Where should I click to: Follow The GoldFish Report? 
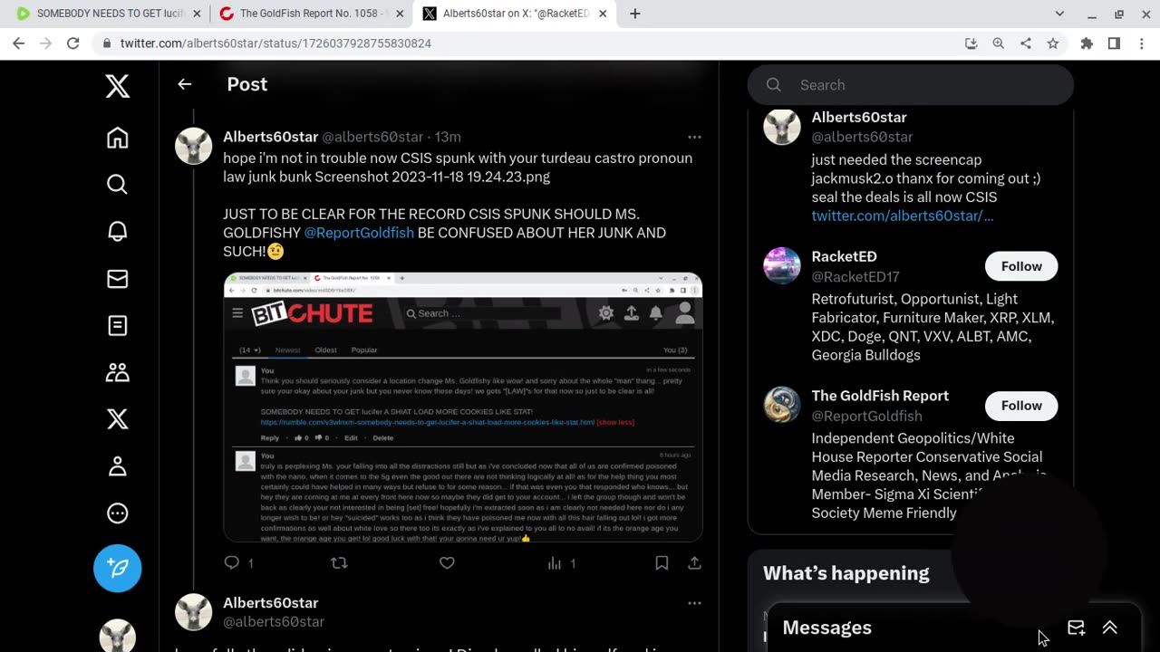tap(1021, 406)
